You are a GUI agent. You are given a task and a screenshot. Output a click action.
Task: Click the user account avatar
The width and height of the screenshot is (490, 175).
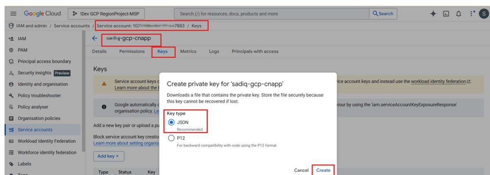coord(483,14)
